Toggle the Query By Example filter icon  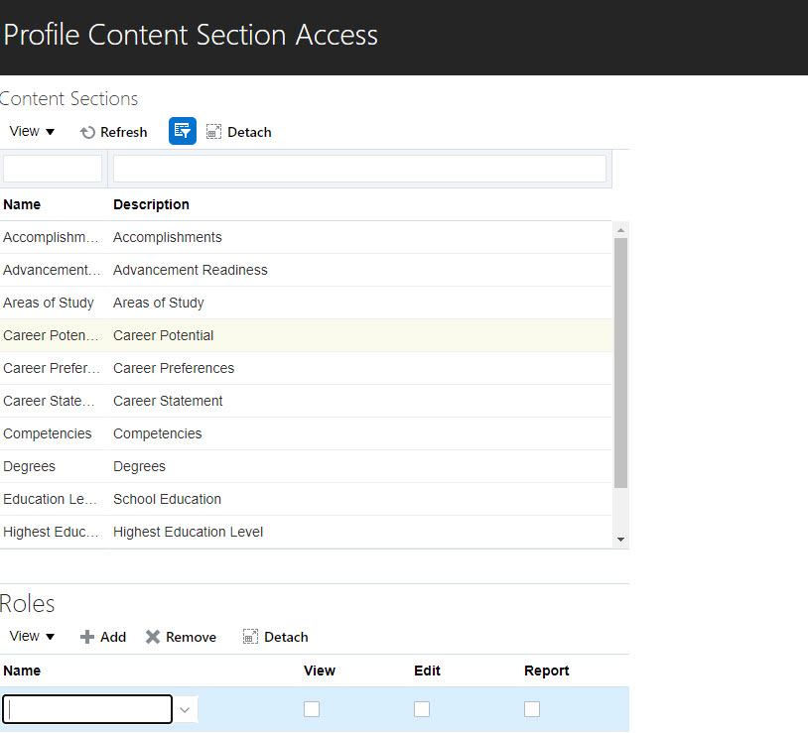click(182, 130)
